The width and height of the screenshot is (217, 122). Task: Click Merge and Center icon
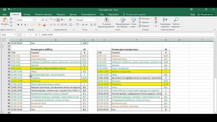(x=71, y=25)
